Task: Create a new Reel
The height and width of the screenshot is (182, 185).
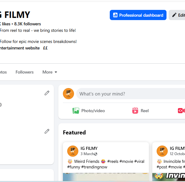Action: [140, 111]
